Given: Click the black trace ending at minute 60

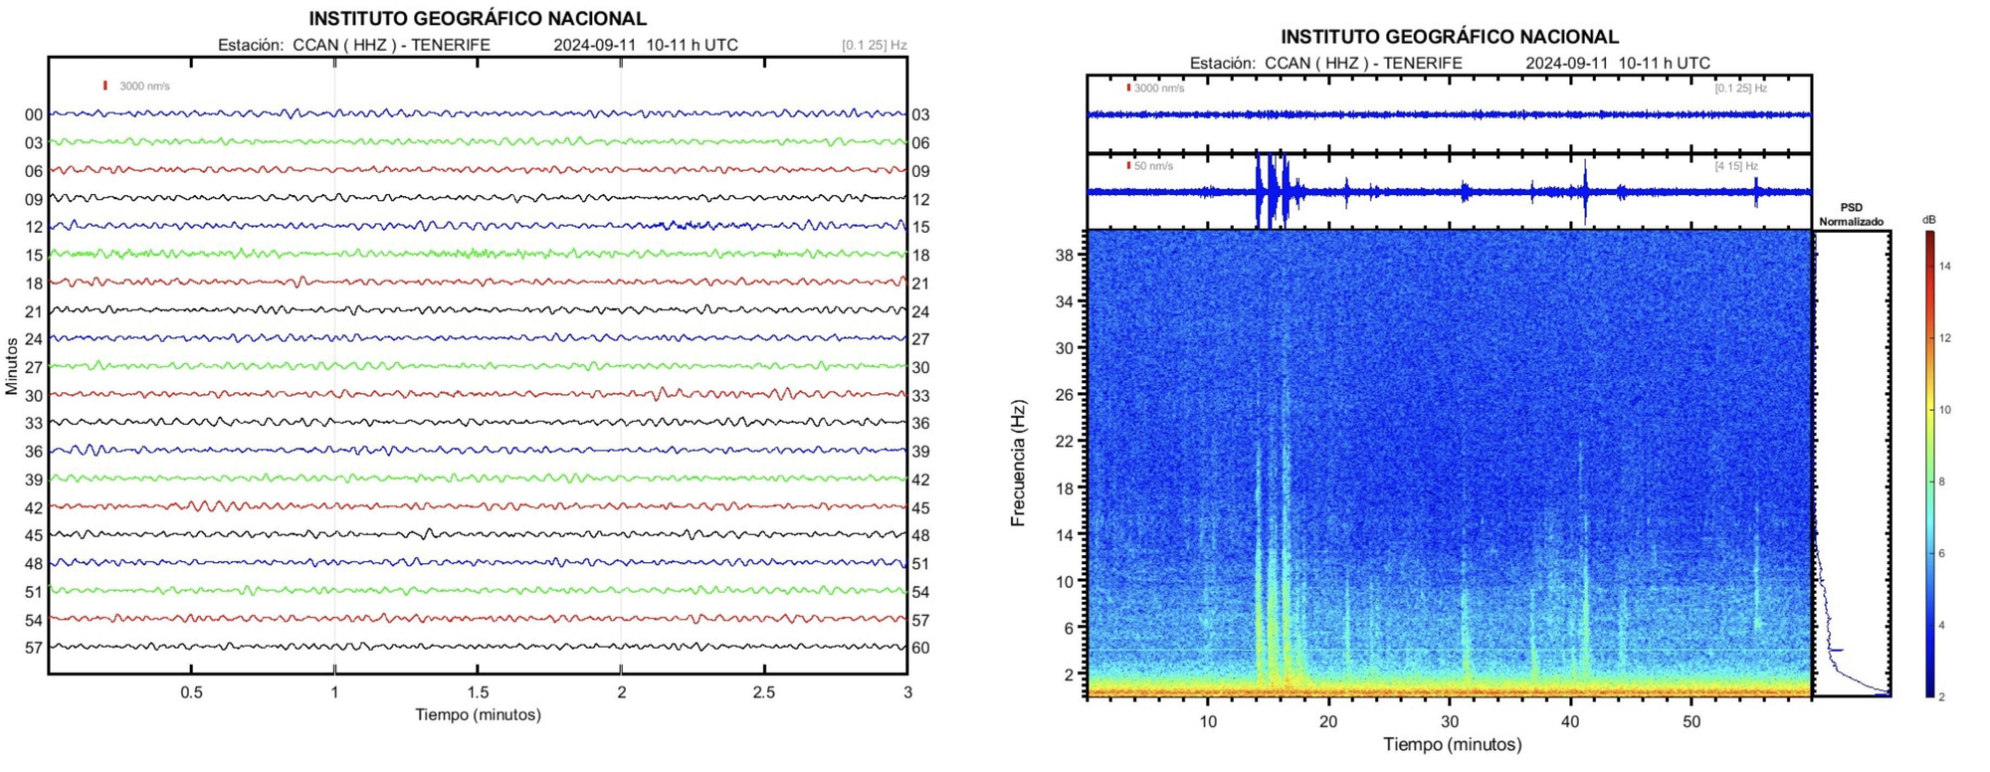Looking at the screenshot, I should tap(478, 647).
